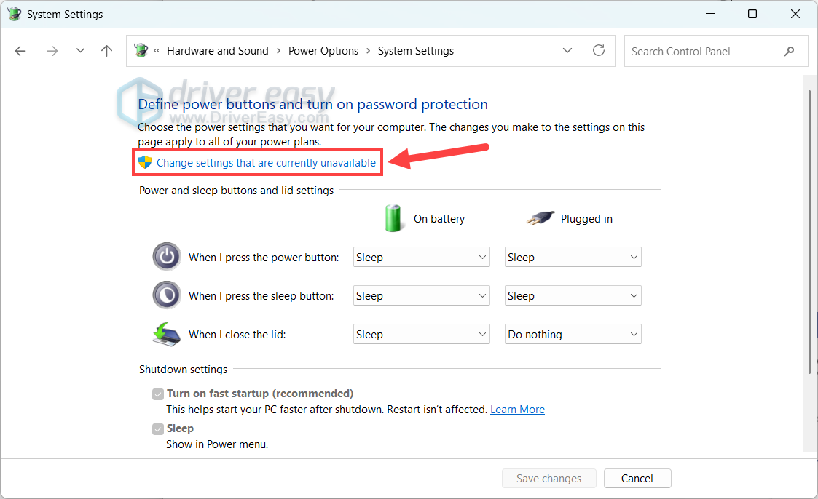The image size is (818, 499).
Task: Open power button Plugged in dropdown
Action: point(573,258)
